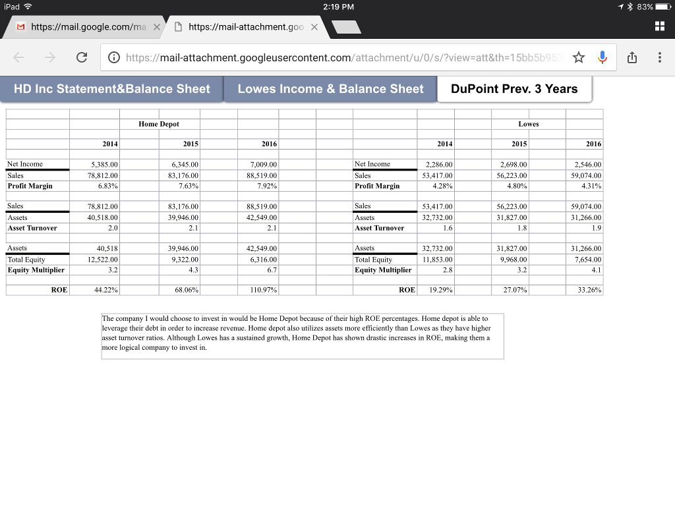This screenshot has height=506, width=675.
Task: Tap the Bluetooth status icon
Action: 630,7
